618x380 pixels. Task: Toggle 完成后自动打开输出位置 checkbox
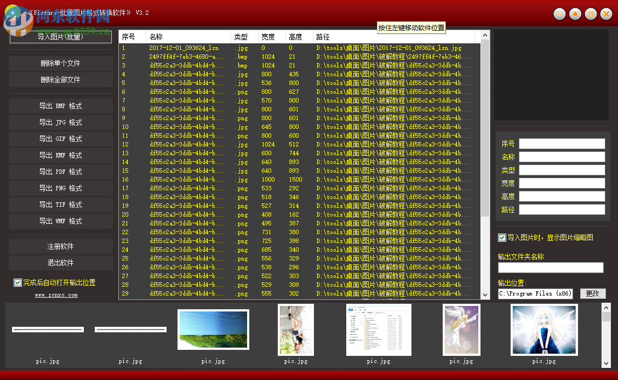click(18, 283)
